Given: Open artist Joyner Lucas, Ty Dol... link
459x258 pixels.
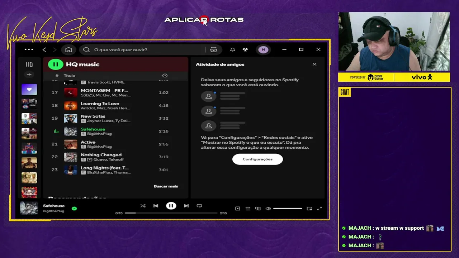Looking at the screenshot, I should [x=109, y=121].
